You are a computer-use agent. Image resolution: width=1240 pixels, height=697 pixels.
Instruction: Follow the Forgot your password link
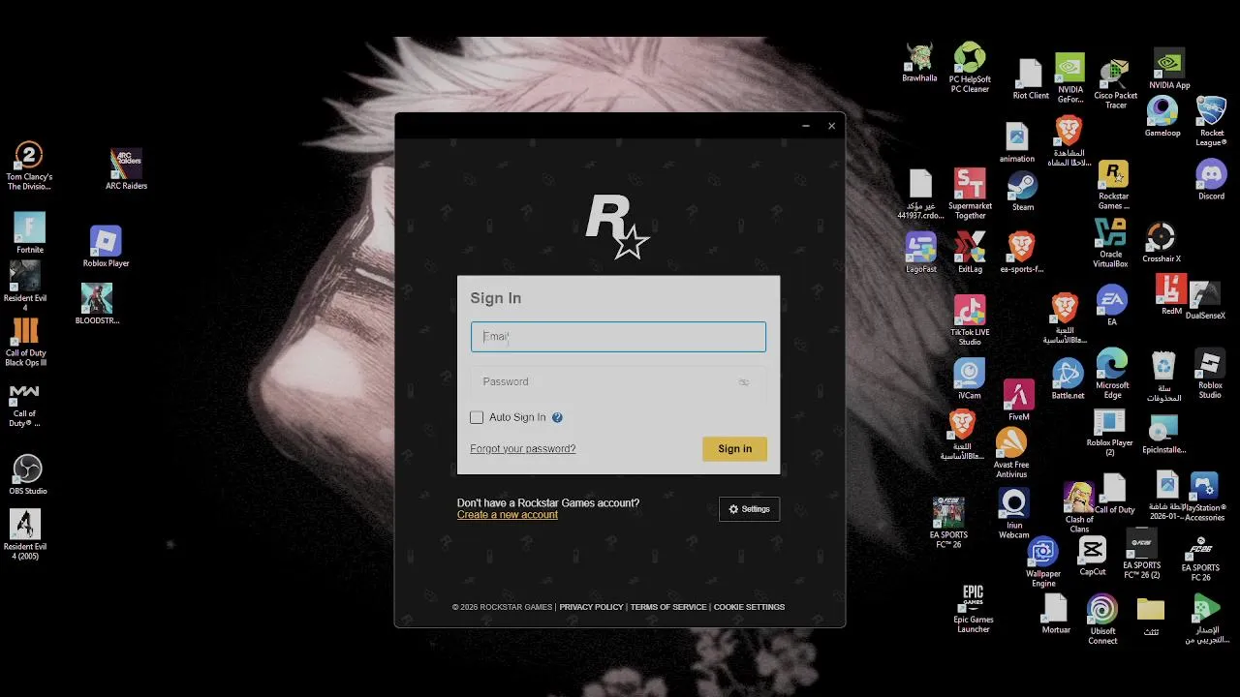coord(523,449)
